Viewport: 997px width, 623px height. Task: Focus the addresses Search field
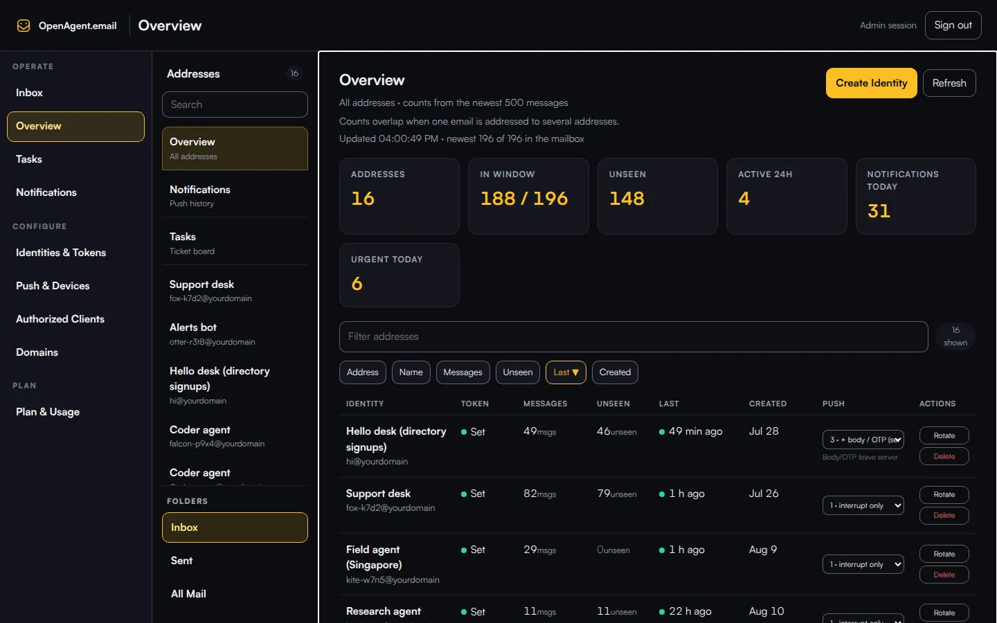coord(235,105)
